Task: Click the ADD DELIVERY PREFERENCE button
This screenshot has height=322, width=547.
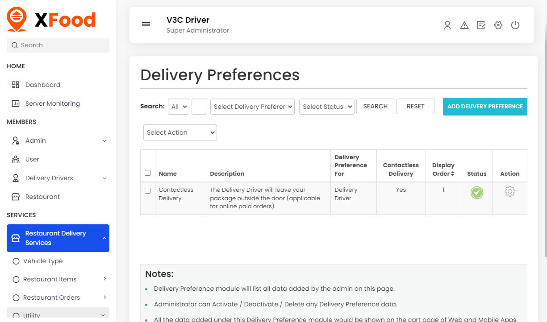Action: 485,107
